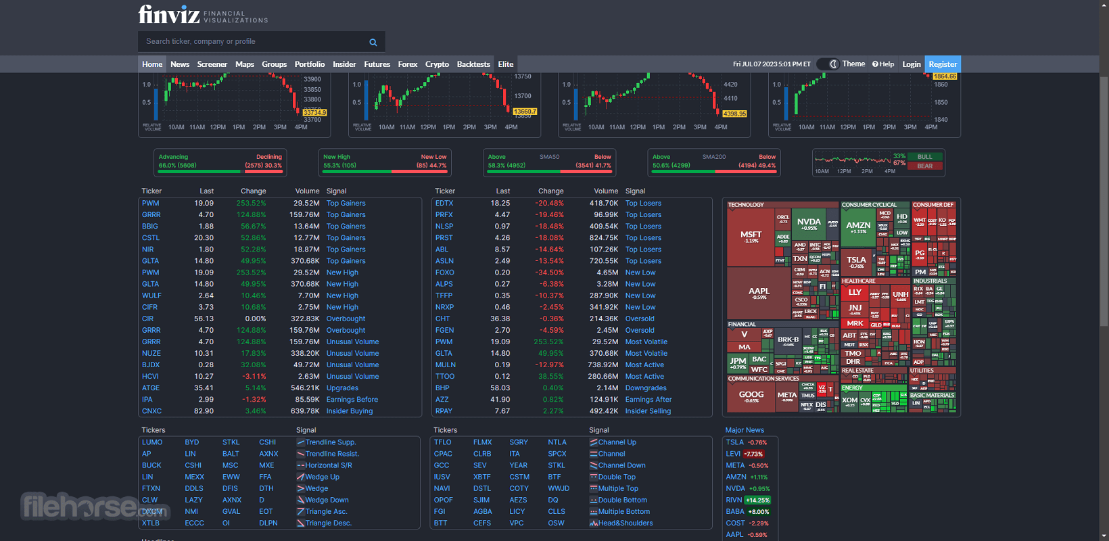Click the search magnifier icon
The width and height of the screenshot is (1109, 541).
(373, 42)
